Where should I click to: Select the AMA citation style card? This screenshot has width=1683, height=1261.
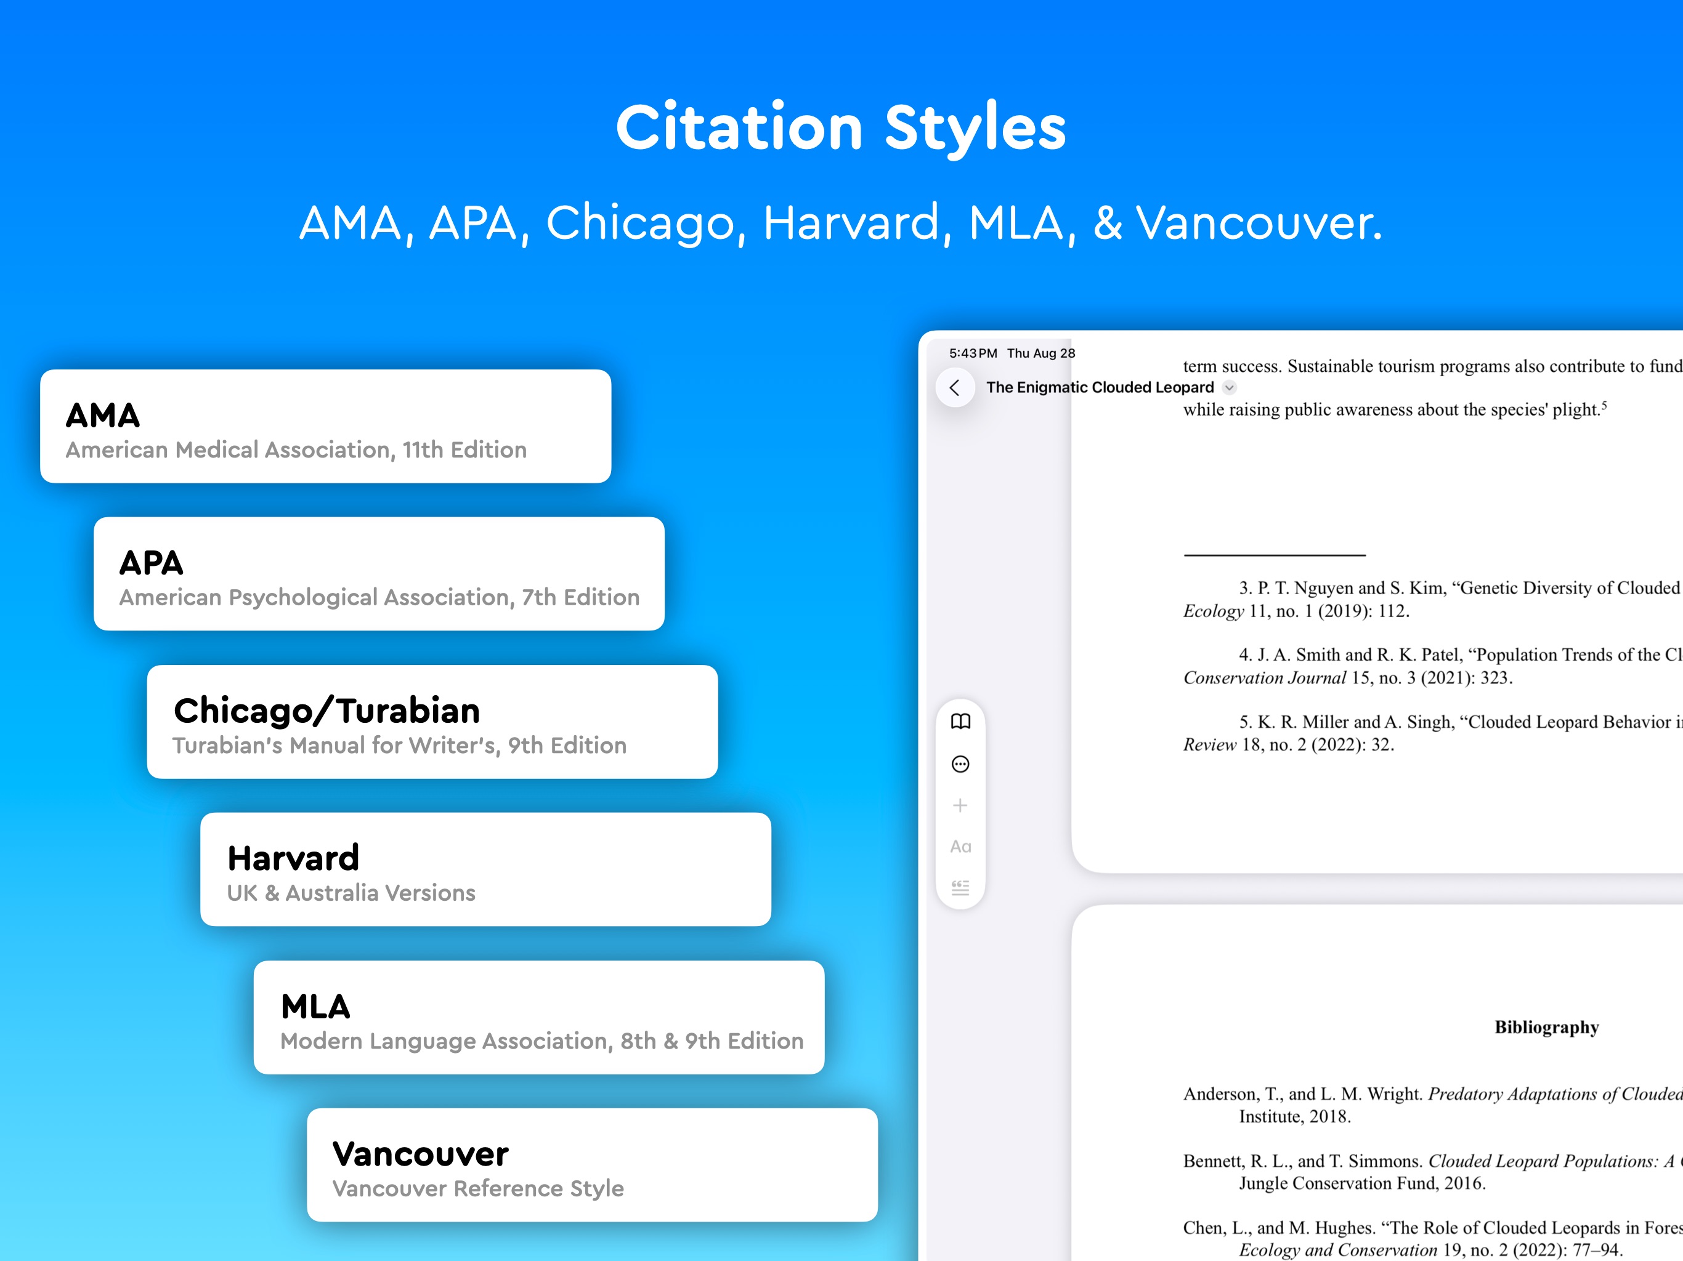click(x=326, y=427)
